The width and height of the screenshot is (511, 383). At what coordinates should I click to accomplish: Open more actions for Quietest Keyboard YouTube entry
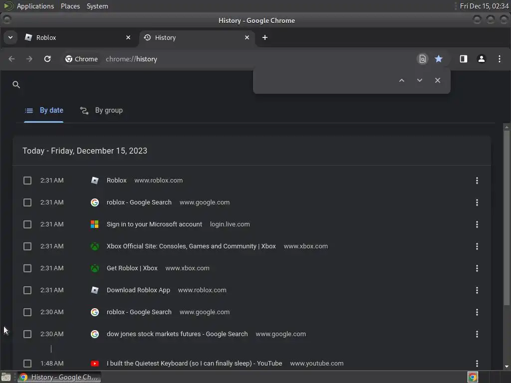(x=477, y=364)
